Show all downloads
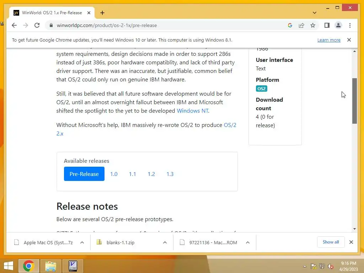The width and height of the screenshot is (364, 273). (x=331, y=242)
